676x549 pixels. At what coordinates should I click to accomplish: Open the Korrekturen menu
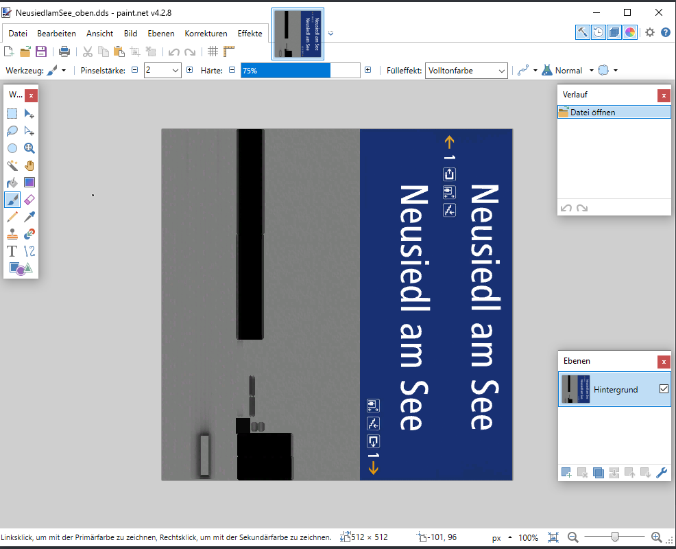click(x=206, y=34)
